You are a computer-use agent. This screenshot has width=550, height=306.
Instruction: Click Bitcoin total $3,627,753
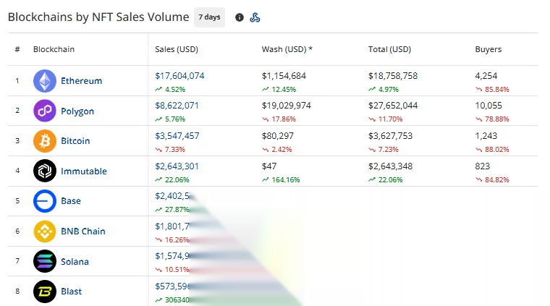point(390,136)
